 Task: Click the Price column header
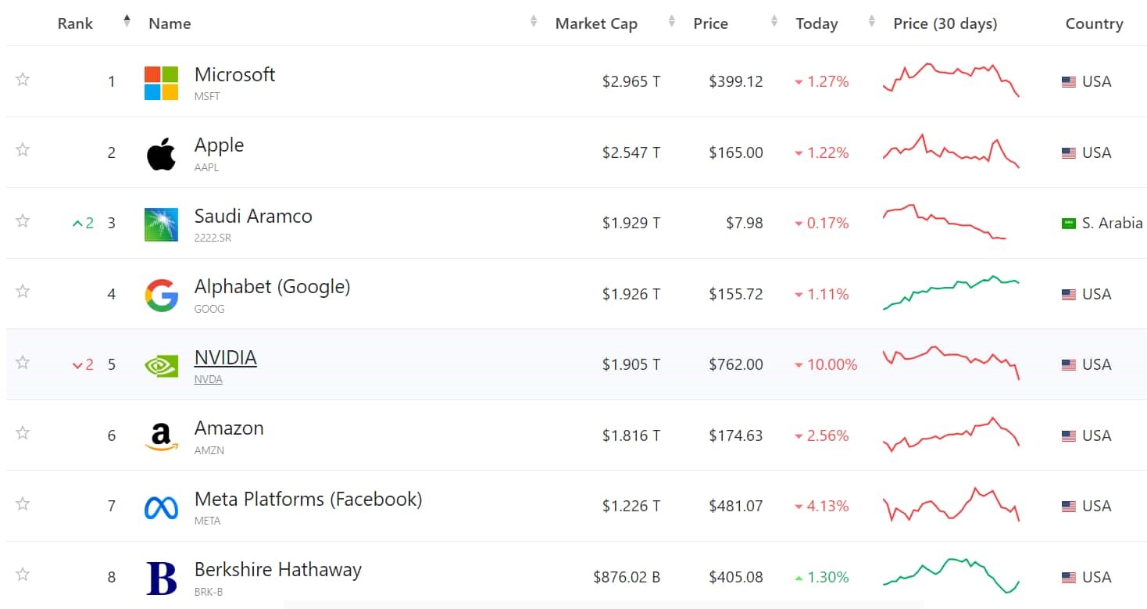(710, 24)
